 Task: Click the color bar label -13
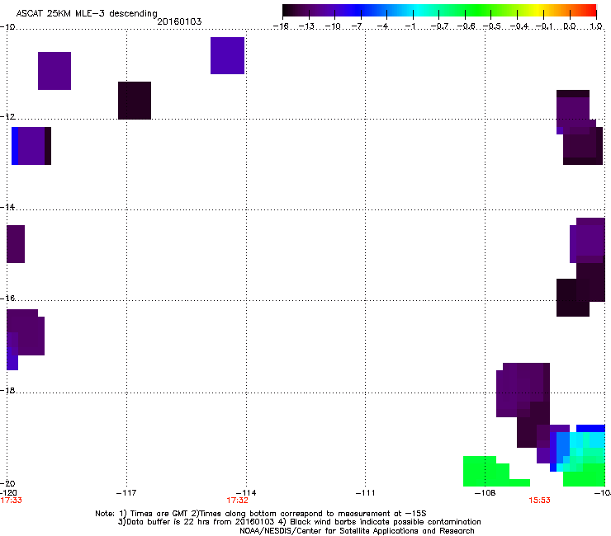coord(306,26)
